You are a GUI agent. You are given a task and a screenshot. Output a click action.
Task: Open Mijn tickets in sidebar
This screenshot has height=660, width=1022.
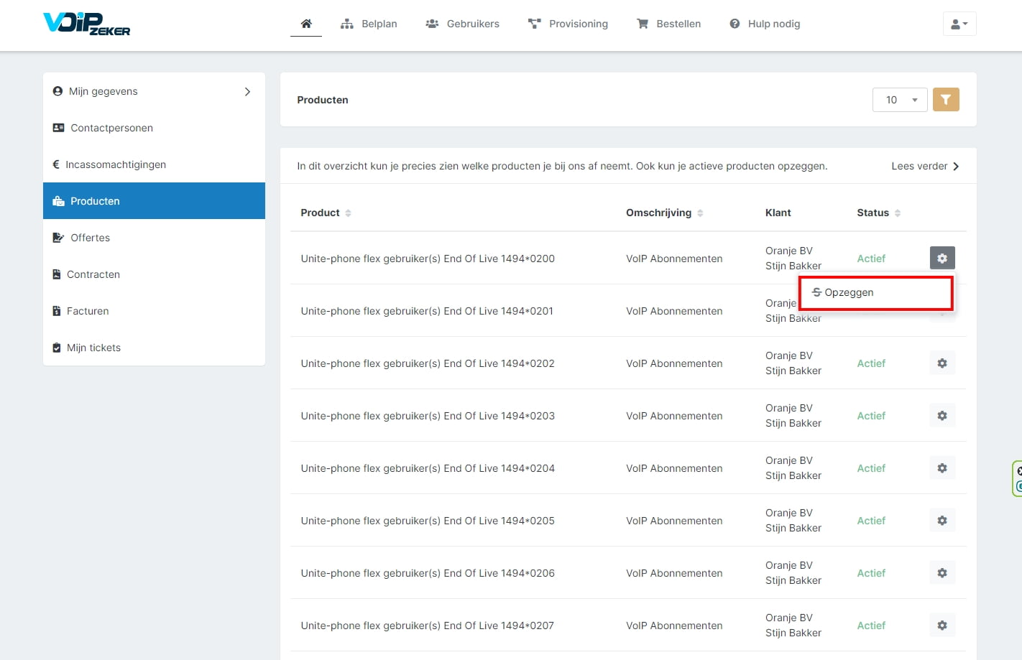(x=154, y=348)
